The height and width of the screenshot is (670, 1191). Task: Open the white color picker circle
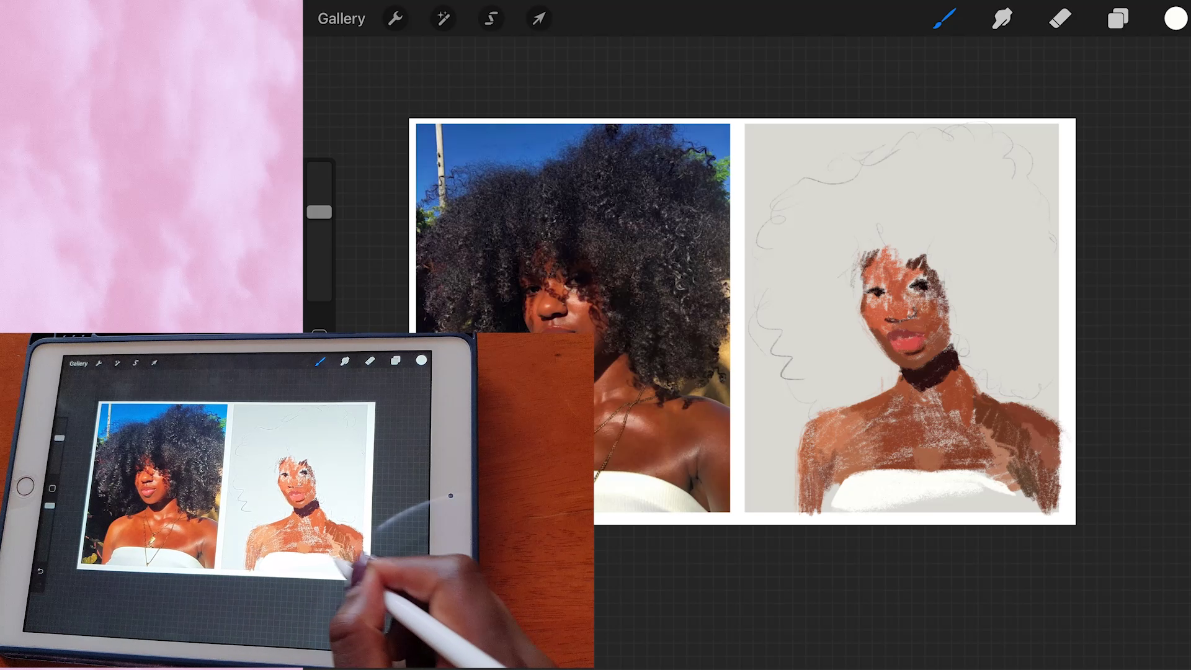1175,19
